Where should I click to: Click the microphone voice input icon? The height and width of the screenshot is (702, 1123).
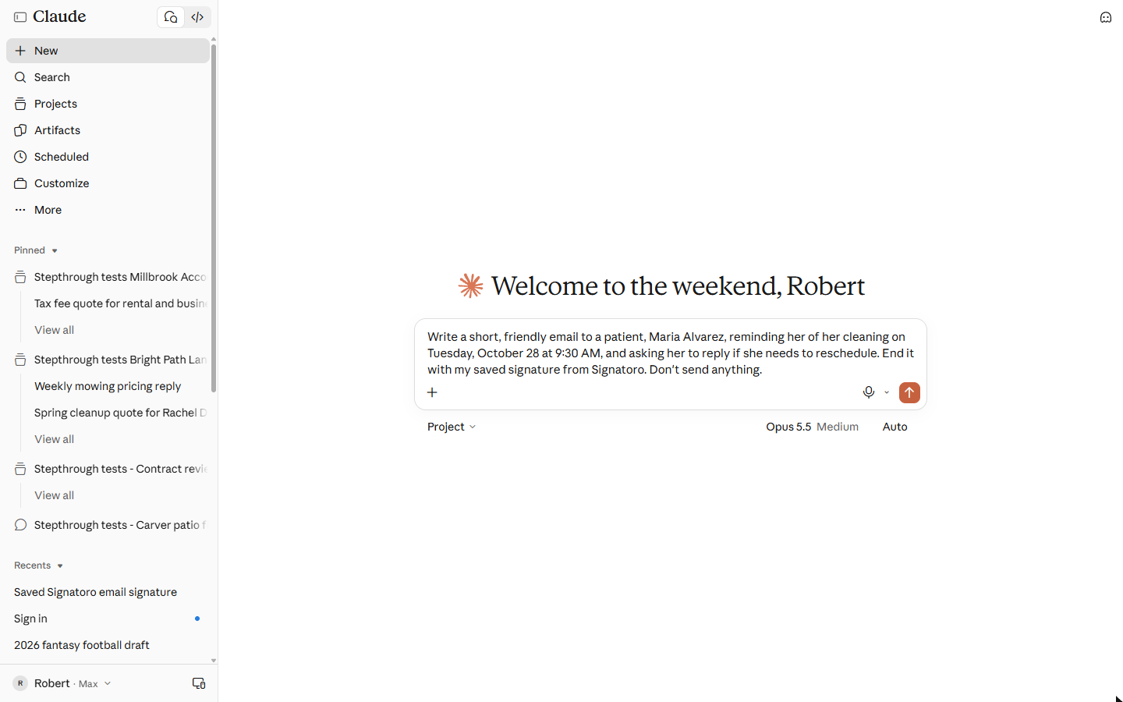869,392
